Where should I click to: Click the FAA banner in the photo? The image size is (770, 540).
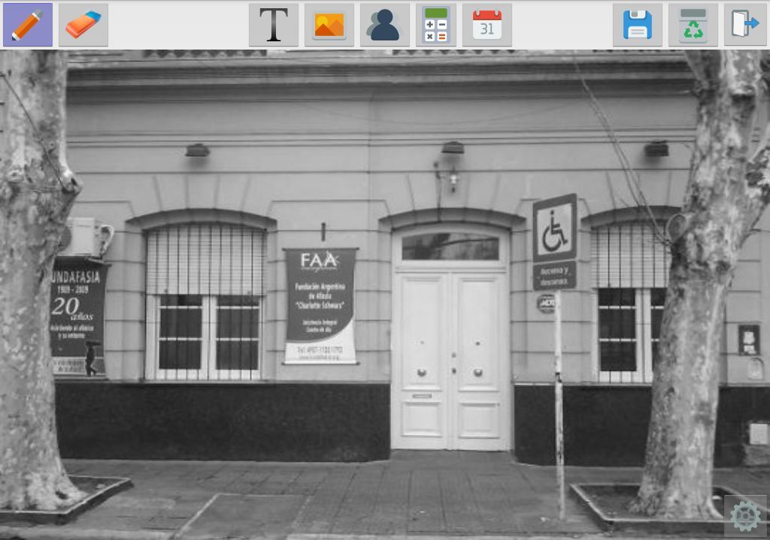(320, 306)
